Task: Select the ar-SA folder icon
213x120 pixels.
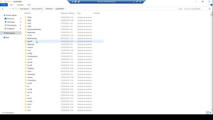Action: [x=26, y=35]
